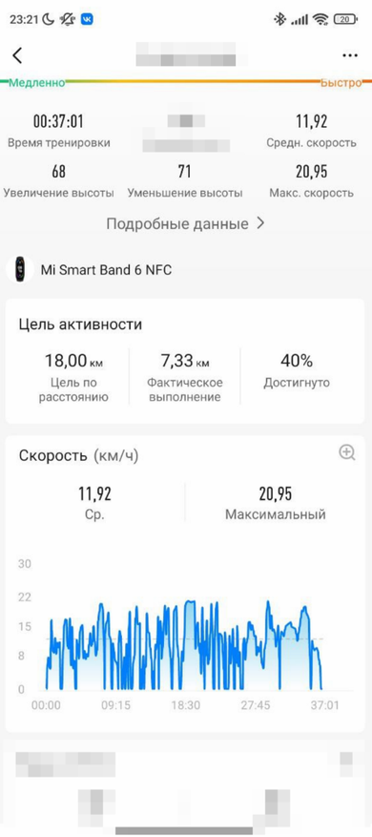Tap the Mi Smart Band 6 device icon
Screen dimensions: 372x837
pyautogui.click(x=20, y=269)
